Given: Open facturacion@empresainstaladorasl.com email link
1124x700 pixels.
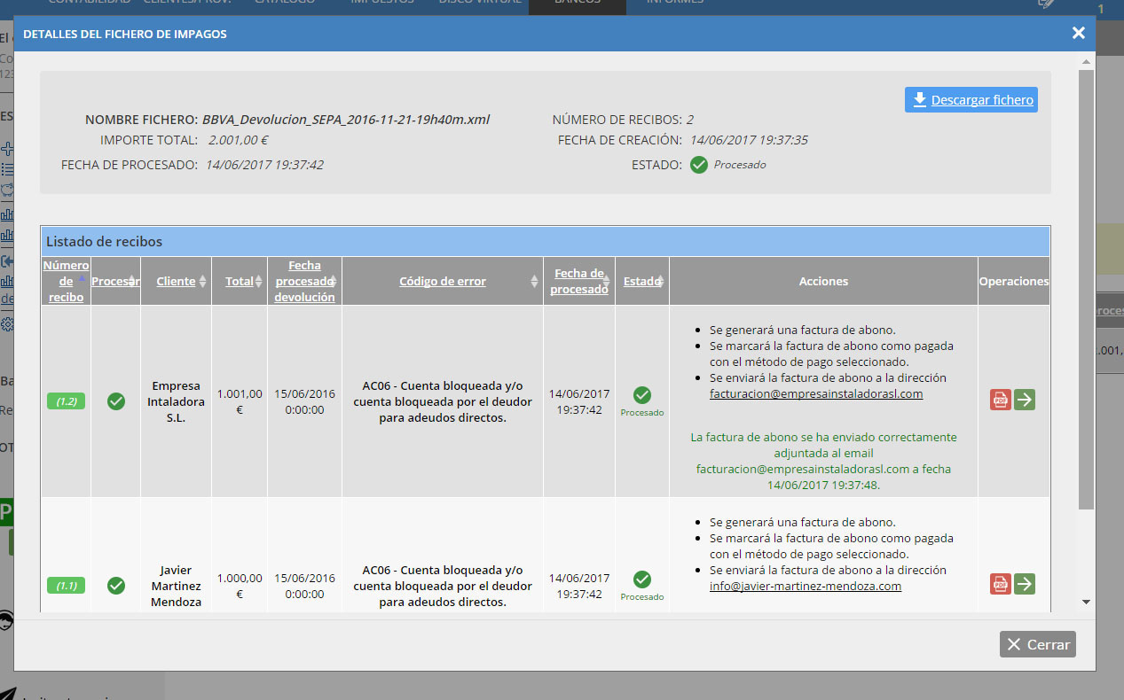Looking at the screenshot, I should click(816, 393).
